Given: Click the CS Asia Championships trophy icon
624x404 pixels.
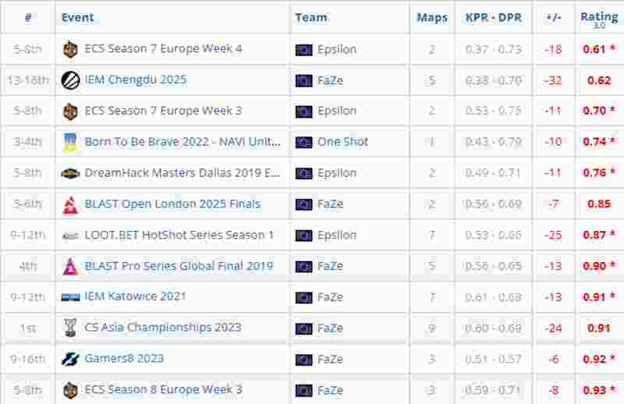Looking at the screenshot, I should pyautogui.click(x=70, y=328).
